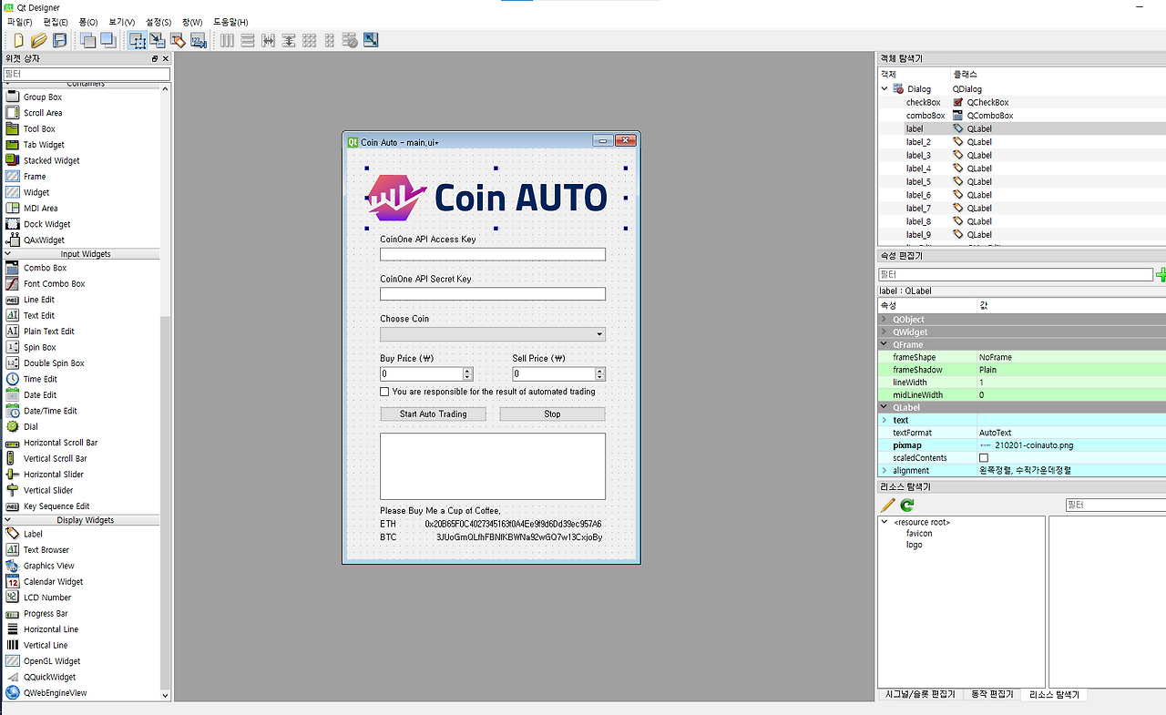This screenshot has height=715, width=1166.
Task: Activate the Edit Widgets mode icon
Action: click(x=138, y=40)
